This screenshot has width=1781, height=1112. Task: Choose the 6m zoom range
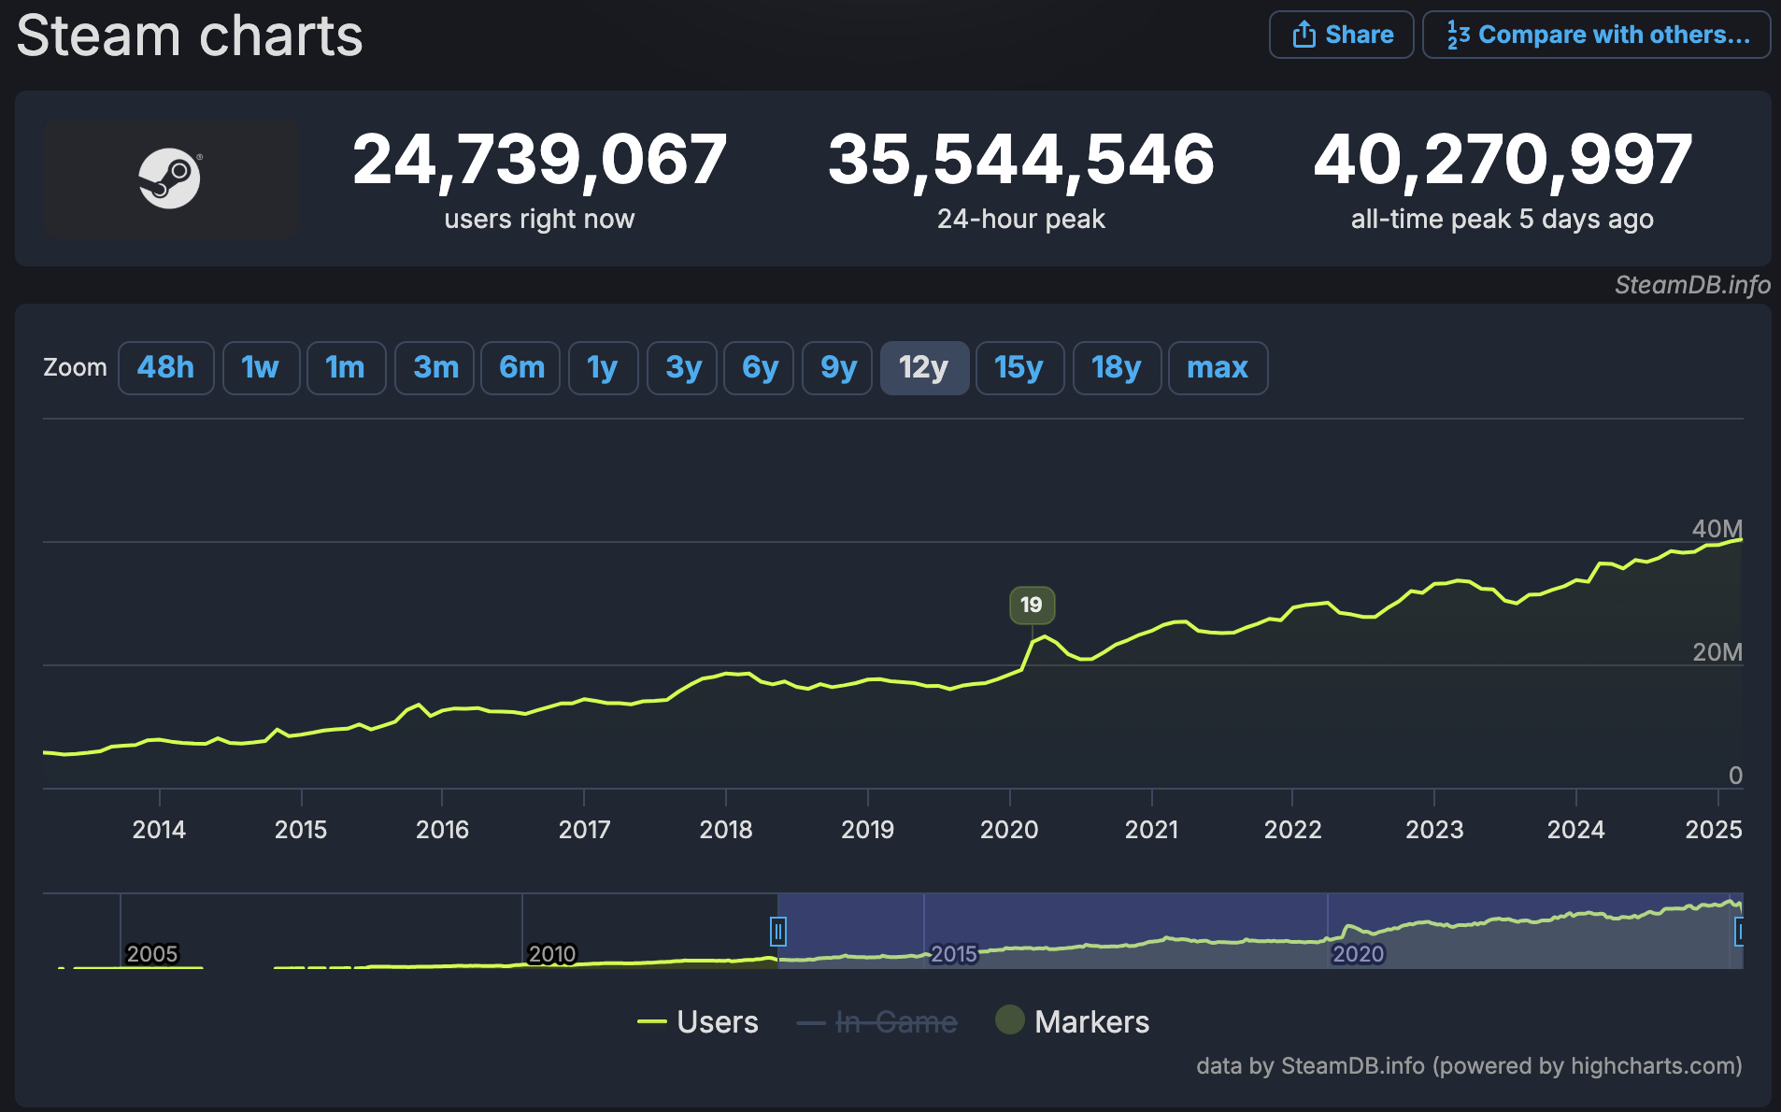tap(520, 367)
